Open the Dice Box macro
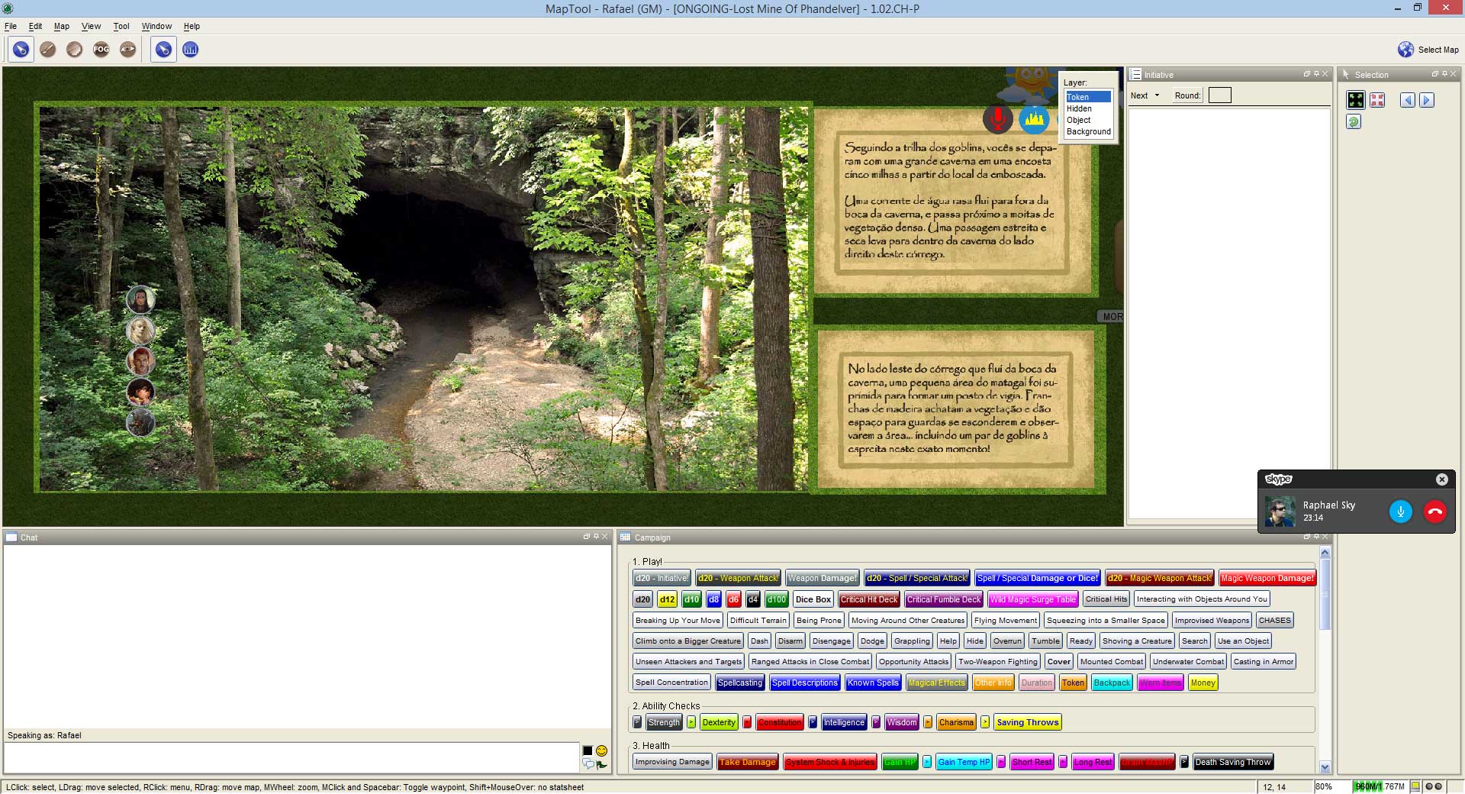This screenshot has height=794, width=1465. coord(813,599)
